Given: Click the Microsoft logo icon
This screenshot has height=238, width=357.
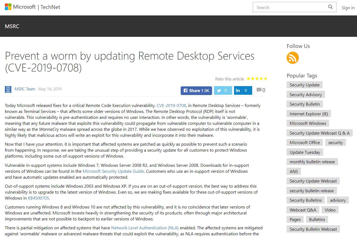Looking at the screenshot, I should pyautogui.click(x=8, y=7).
